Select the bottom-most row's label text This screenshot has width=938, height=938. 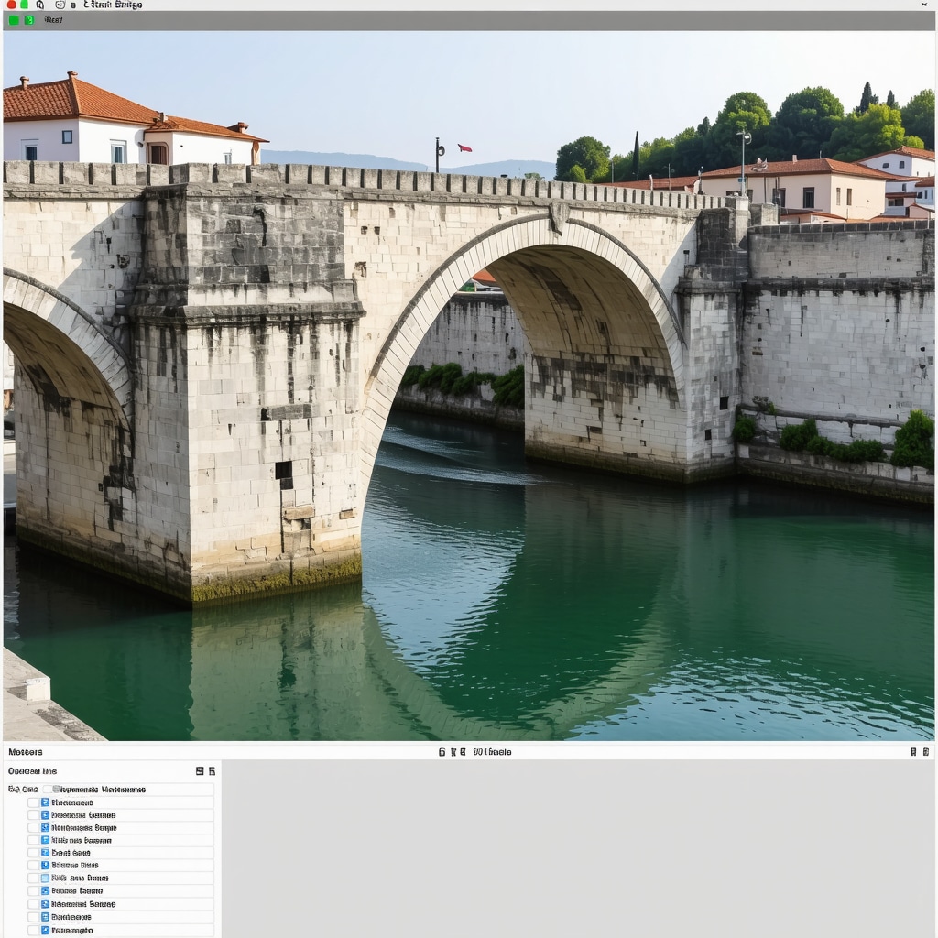click(72, 931)
